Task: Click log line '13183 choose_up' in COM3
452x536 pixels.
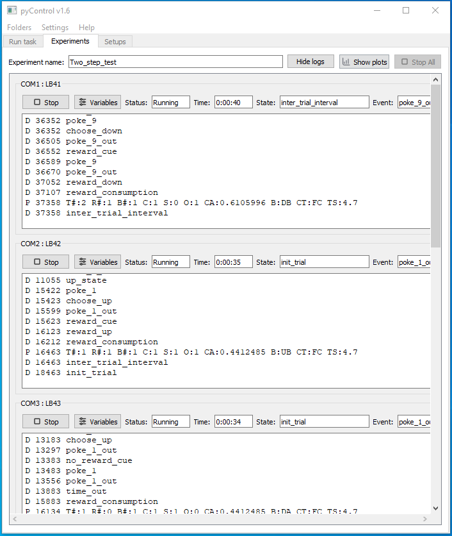Action: [69, 440]
